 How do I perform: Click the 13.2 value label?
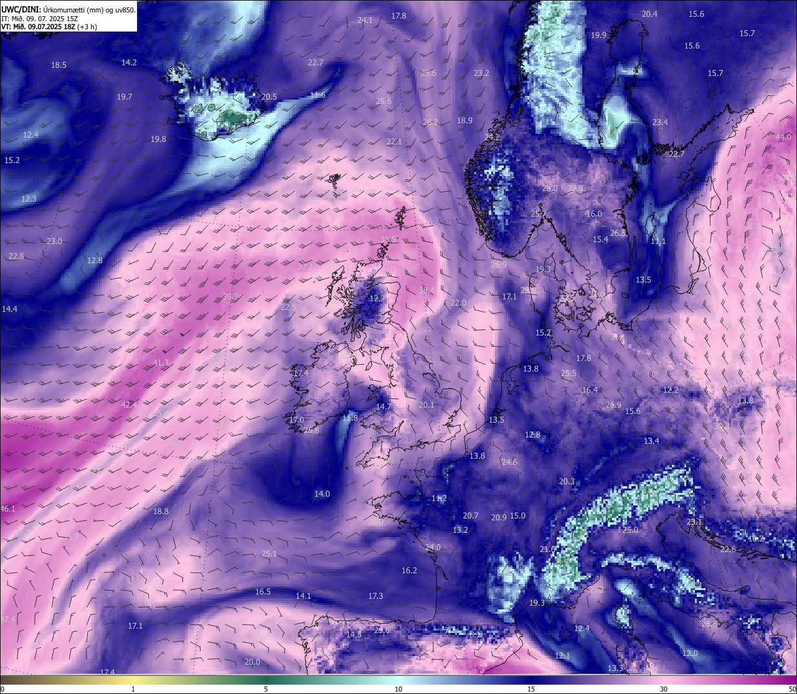point(460,530)
